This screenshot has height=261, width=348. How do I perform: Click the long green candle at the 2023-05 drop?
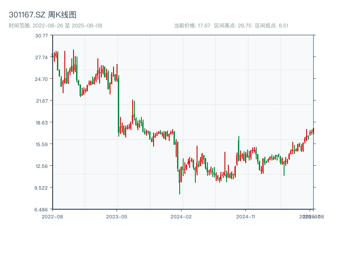(x=118, y=104)
